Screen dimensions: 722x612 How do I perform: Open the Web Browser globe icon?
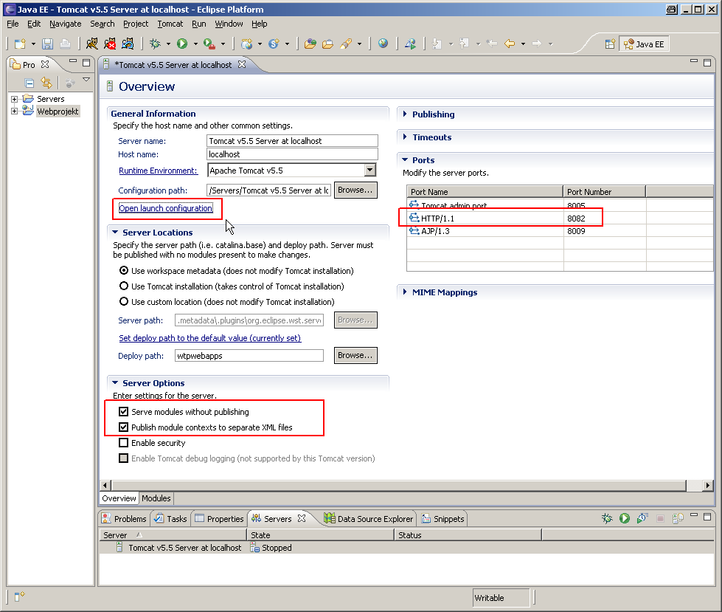click(x=383, y=44)
